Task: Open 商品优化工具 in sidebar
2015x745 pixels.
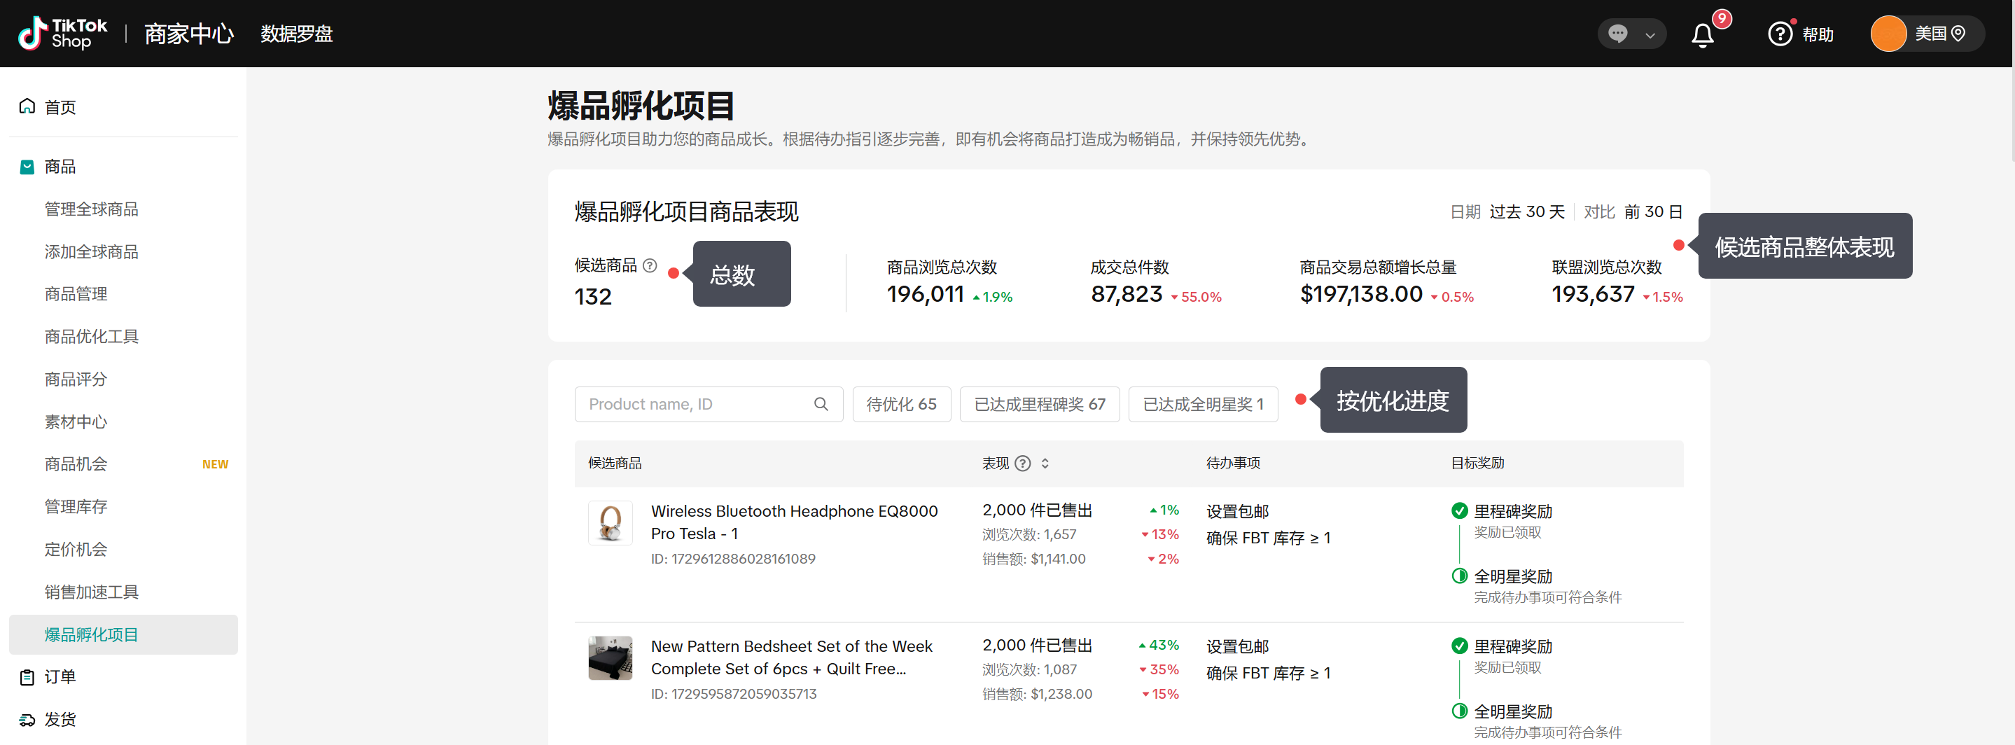Action: point(92,337)
